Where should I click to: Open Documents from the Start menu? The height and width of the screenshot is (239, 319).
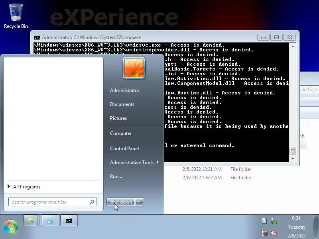click(x=122, y=104)
